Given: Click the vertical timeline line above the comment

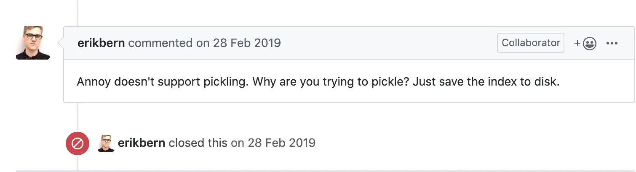Looking at the screenshot, I should tap(77, 13).
